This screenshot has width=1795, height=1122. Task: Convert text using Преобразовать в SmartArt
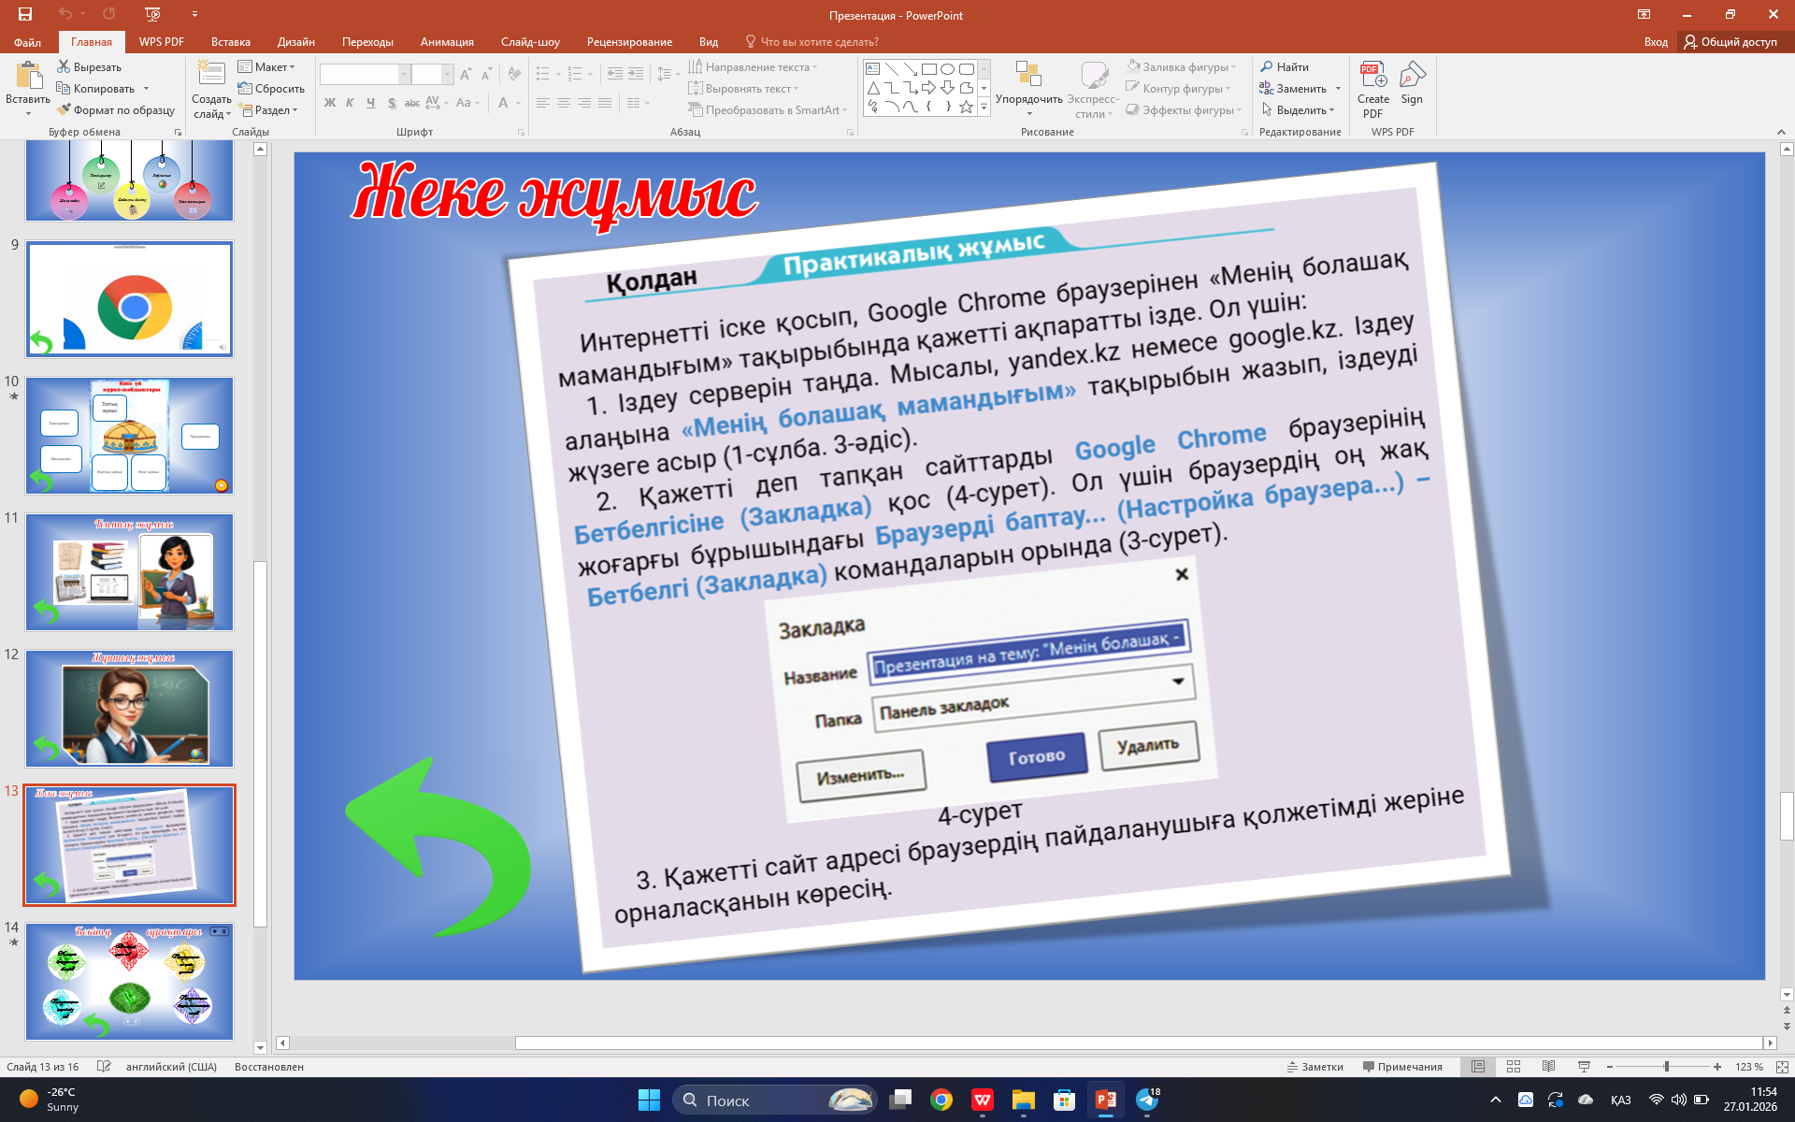768,110
